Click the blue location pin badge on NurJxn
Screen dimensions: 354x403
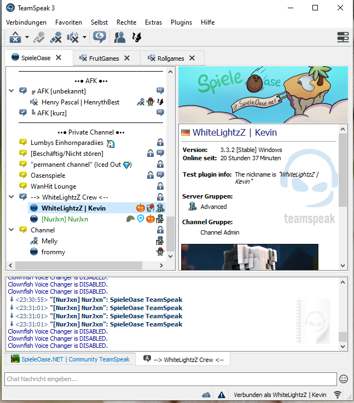(141, 219)
